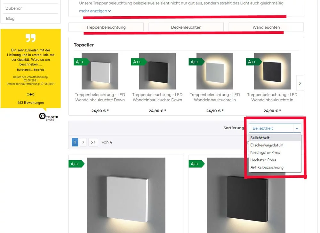Open title link under the black halo-glow Topseller
320x233 pixels.
272,97
